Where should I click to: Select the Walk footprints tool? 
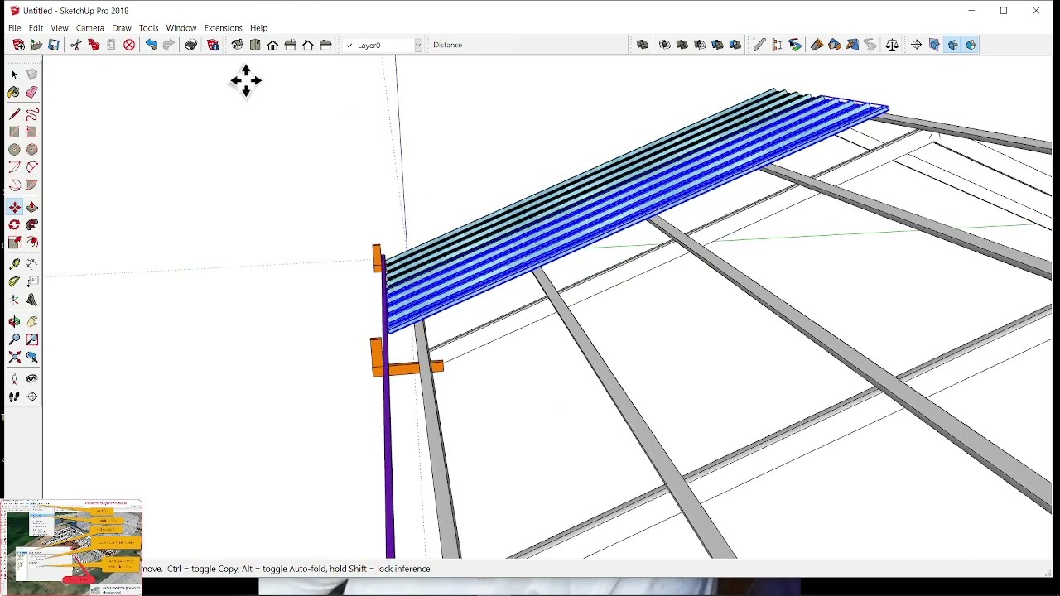[x=14, y=397]
